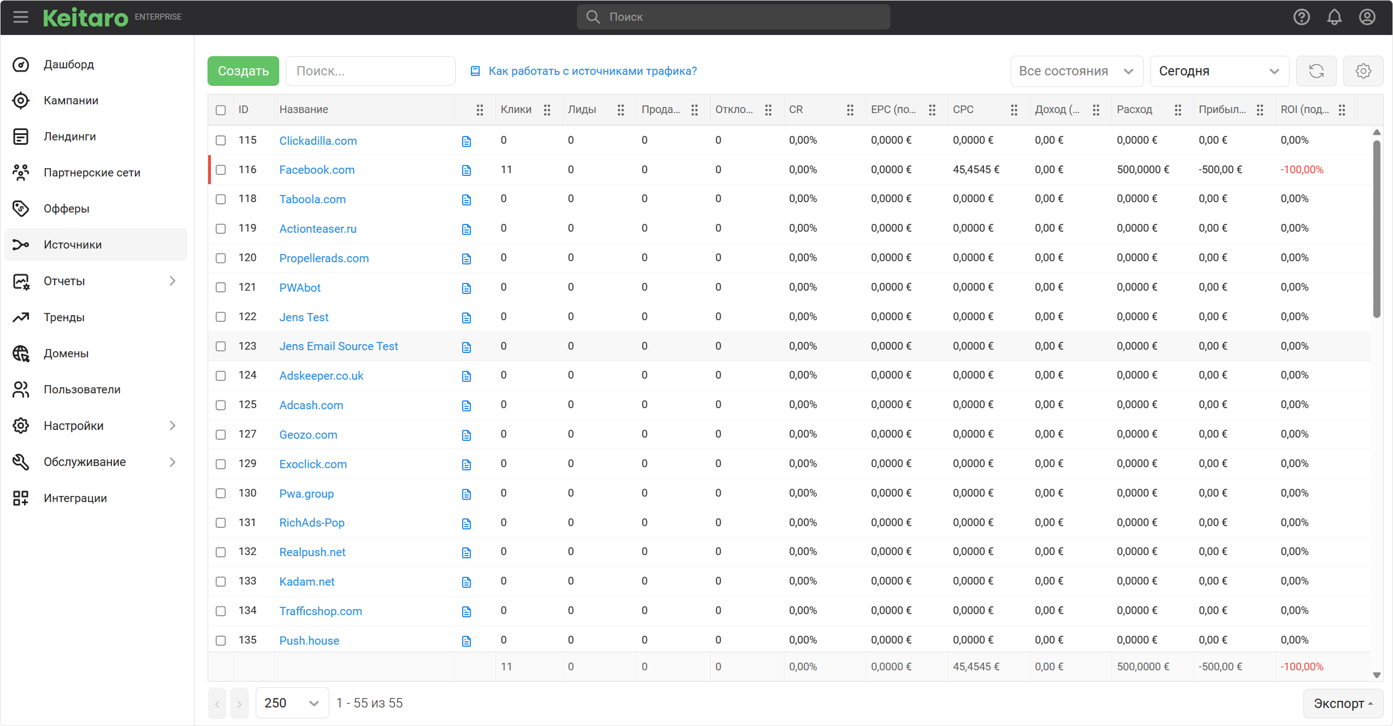Viewport: 1393px width, 726px height.
Task: Click the drag handle of Клики column
Action: tap(547, 110)
